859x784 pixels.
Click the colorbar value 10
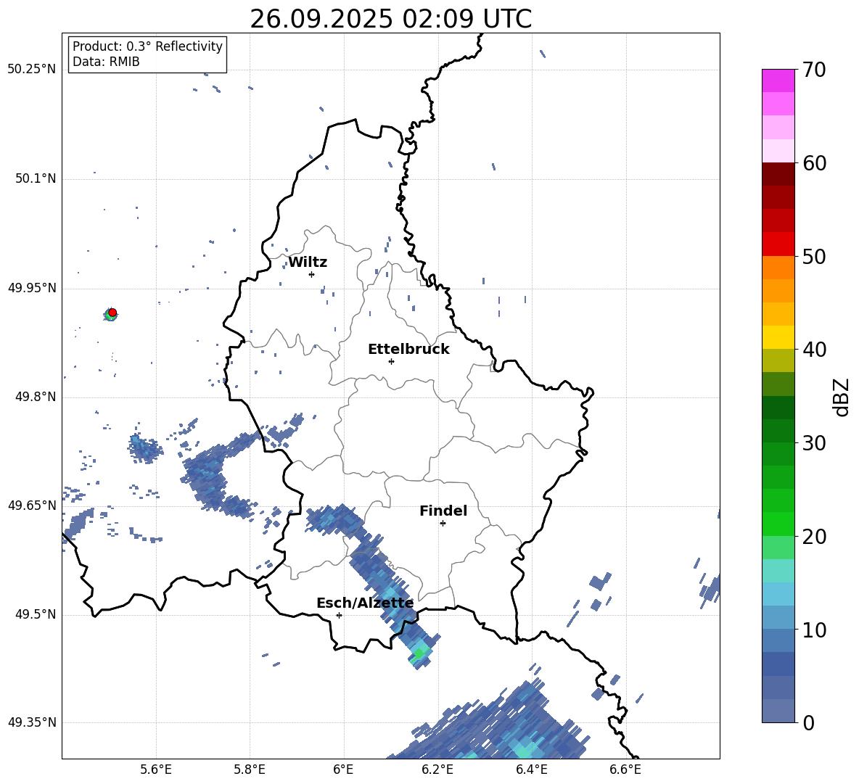pos(815,630)
